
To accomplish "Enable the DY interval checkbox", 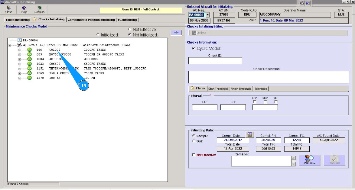I will pos(255,102).
